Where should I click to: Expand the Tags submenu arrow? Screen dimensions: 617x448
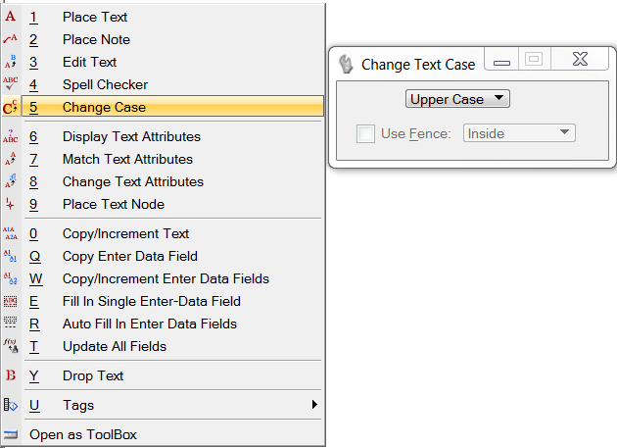click(x=314, y=405)
